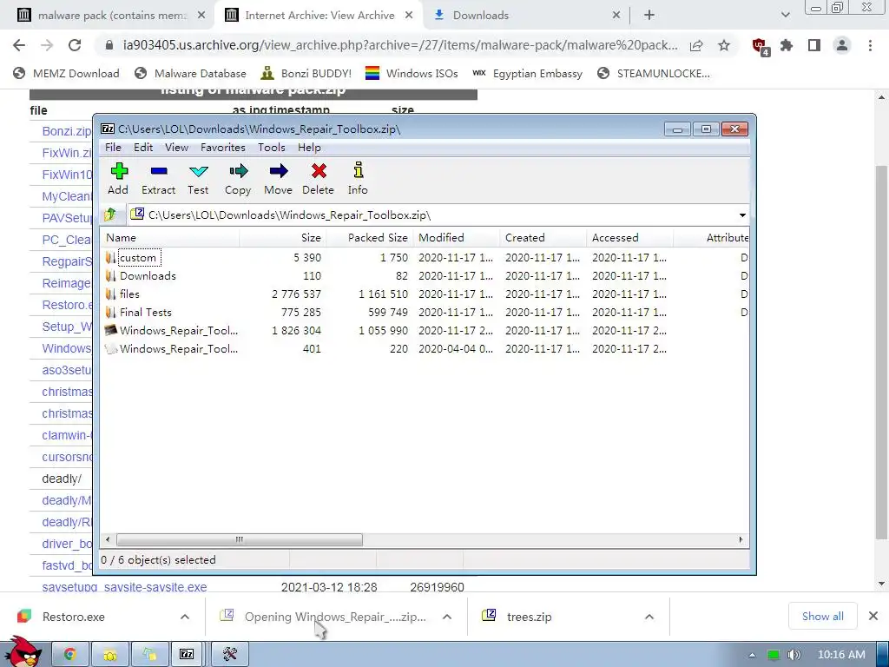Close the Internet Archive View Archive tab
Viewport: 889px width, 667px height.
[x=409, y=16]
